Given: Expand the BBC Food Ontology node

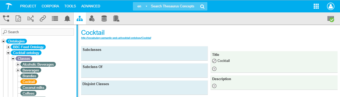Looking at the screenshot, I should pos(9,47).
